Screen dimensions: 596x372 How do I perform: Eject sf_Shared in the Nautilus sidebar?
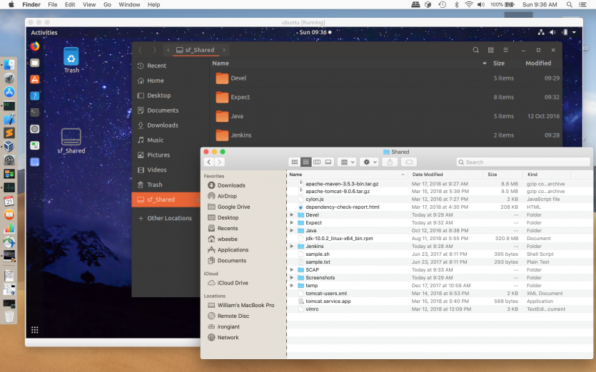197,200
